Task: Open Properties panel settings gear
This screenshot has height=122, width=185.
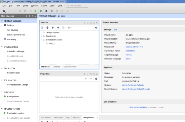Action: click(x=96, y=79)
